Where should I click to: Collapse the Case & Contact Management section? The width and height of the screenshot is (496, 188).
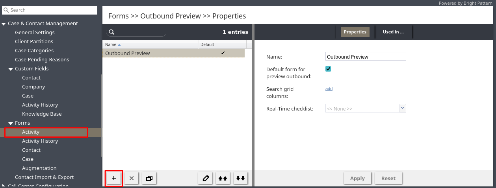(4, 24)
